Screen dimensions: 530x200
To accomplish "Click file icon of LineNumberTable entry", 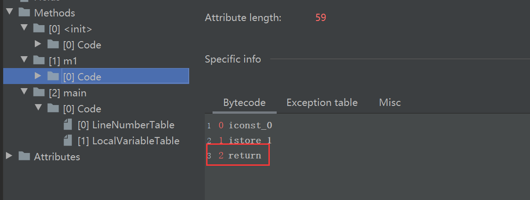I will [68, 125].
